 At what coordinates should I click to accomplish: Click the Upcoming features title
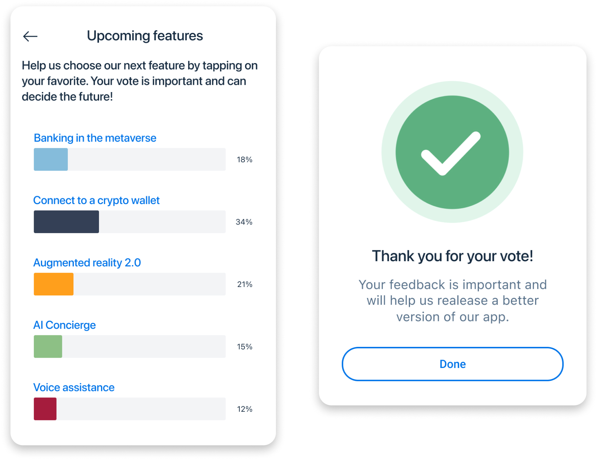click(x=145, y=36)
